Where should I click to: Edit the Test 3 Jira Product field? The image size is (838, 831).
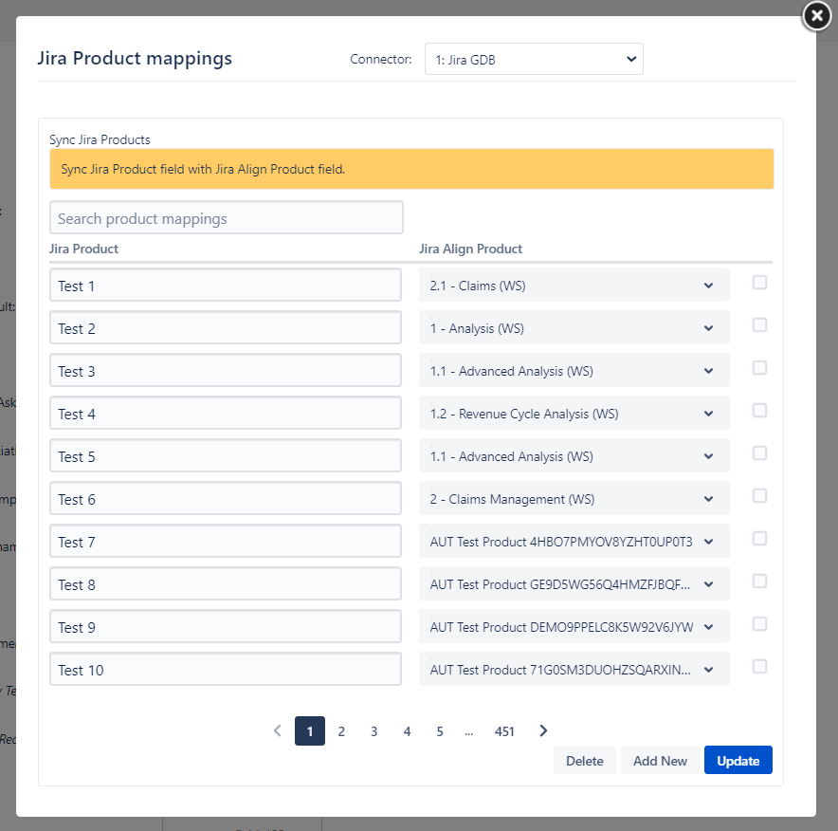[x=226, y=371]
